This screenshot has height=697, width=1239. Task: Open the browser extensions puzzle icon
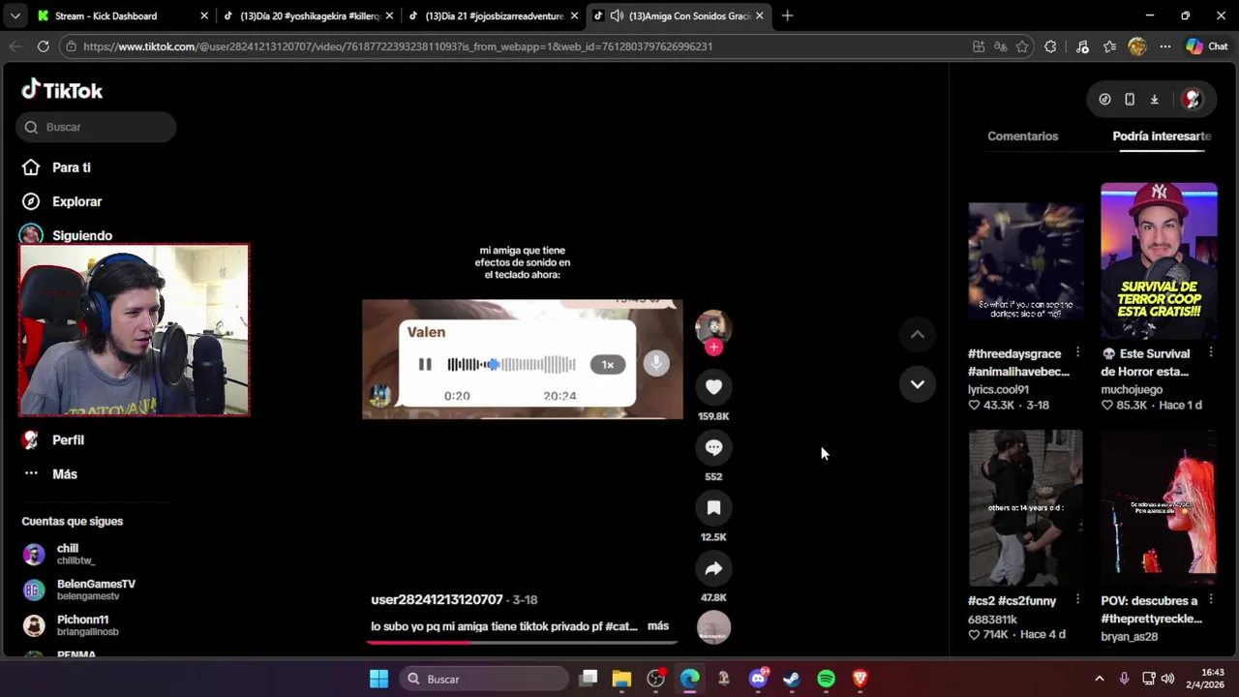coord(1050,46)
